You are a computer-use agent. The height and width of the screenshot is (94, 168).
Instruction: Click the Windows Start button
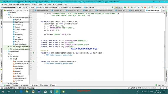(3, 92)
